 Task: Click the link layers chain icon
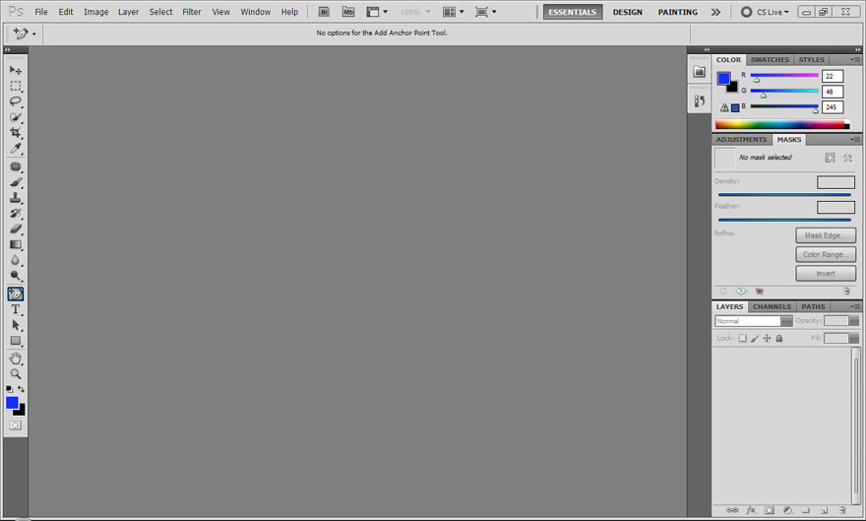[x=732, y=510]
